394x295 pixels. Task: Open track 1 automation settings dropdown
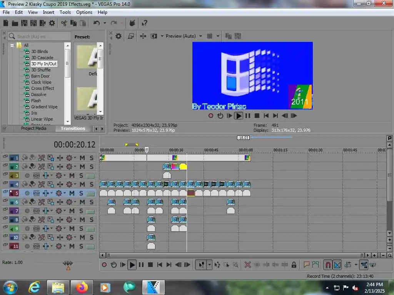click(x=75, y=158)
